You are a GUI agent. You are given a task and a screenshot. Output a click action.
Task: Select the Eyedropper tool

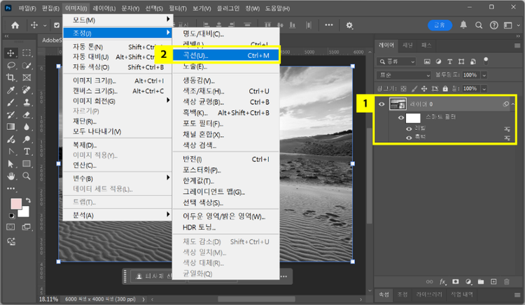(10, 90)
